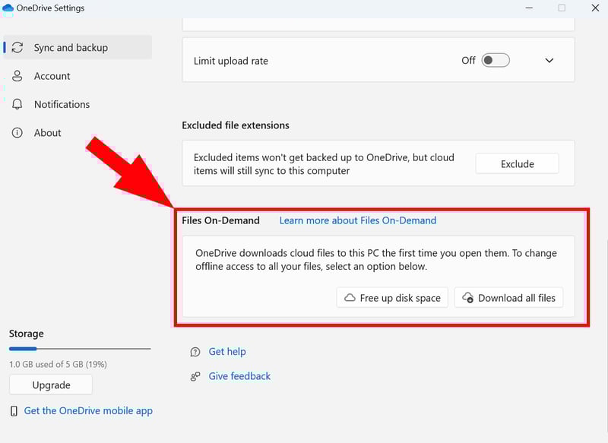Open Learn more about Files On-Demand link
Screen dimensions: 608x443
358,220
